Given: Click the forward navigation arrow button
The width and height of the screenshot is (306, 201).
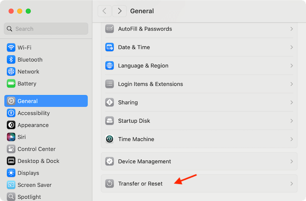Looking at the screenshot, I should tap(119, 11).
